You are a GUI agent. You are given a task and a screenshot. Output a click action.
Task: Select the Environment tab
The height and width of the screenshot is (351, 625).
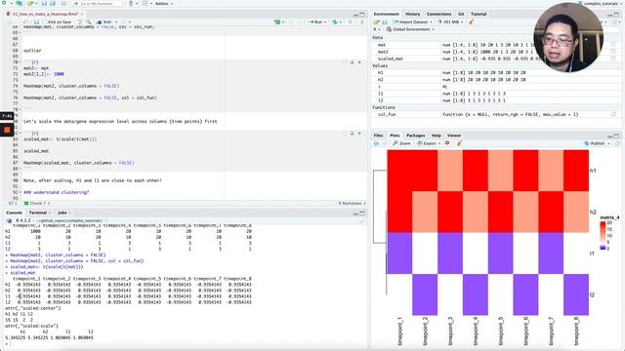point(387,14)
